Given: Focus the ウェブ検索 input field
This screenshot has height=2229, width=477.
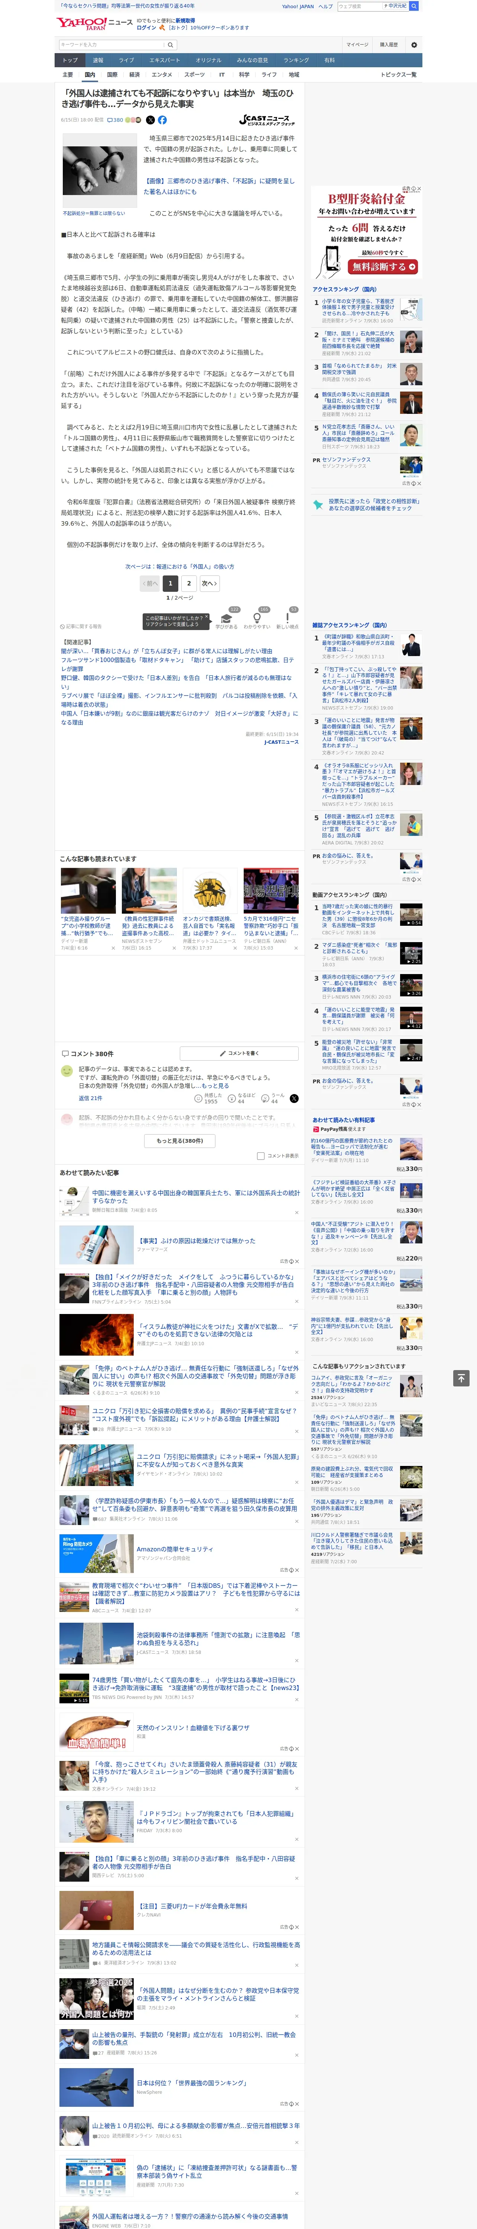Looking at the screenshot, I should pos(359,6).
